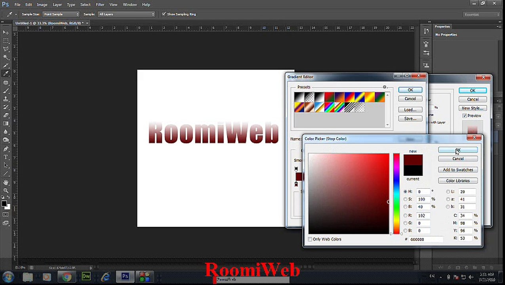Select the L lightness radio button
Screen dimensions: 505x285
tap(448, 192)
